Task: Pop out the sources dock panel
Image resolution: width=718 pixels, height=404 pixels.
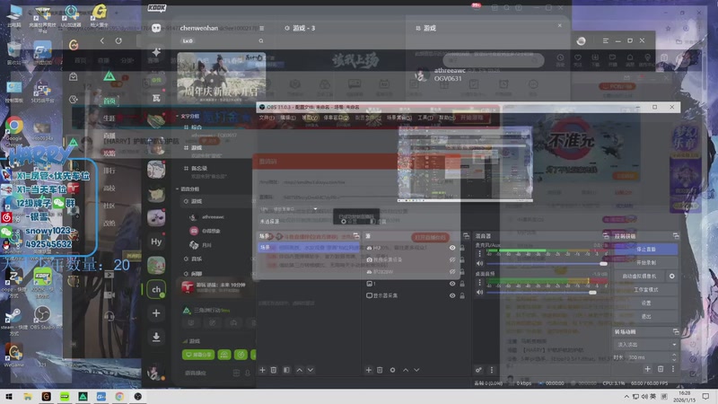Action: pos(466,236)
